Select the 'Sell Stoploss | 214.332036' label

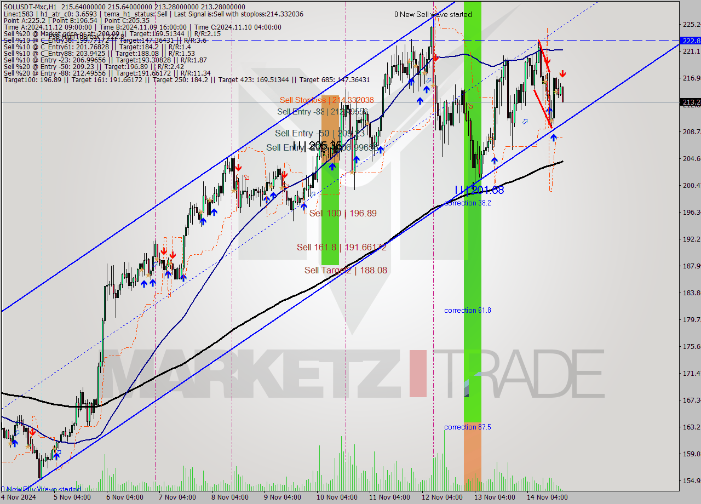(326, 100)
